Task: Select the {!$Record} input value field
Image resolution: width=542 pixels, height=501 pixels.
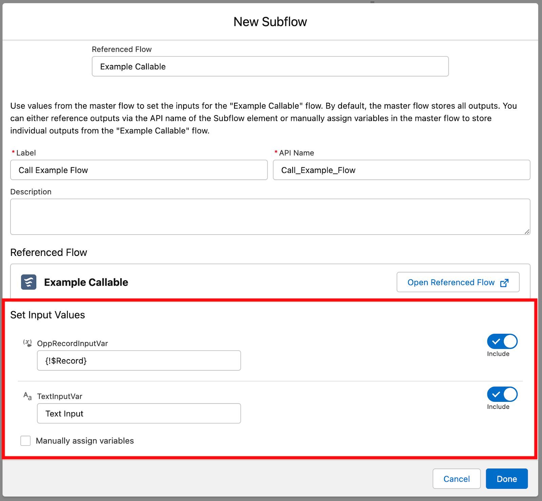Action: coord(139,360)
